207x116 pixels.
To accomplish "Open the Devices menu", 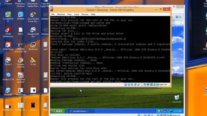I will point(85,14).
